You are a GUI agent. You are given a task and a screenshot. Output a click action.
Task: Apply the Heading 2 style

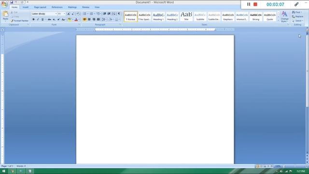[172, 16]
